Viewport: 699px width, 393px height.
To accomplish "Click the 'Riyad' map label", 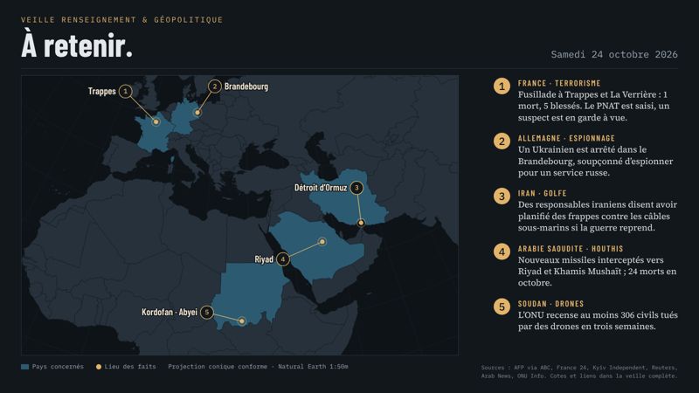I will [x=264, y=259].
